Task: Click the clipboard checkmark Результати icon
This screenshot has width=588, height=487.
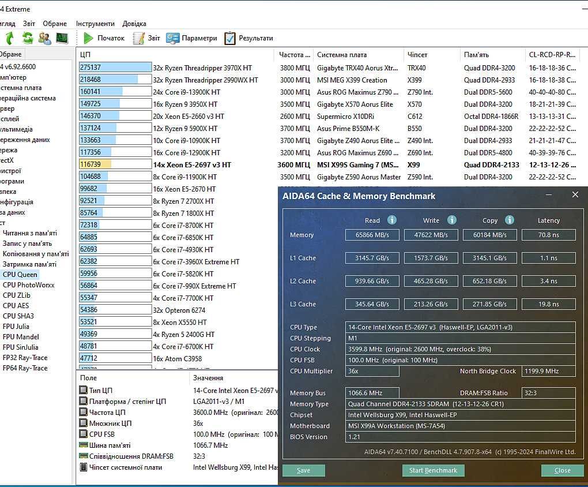Action: click(x=230, y=38)
